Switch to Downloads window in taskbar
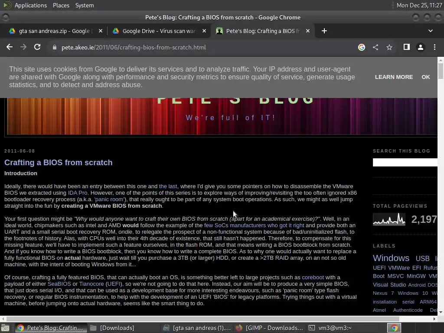Image resolution: width=444 pixels, height=333 pixels. tap(112, 328)
